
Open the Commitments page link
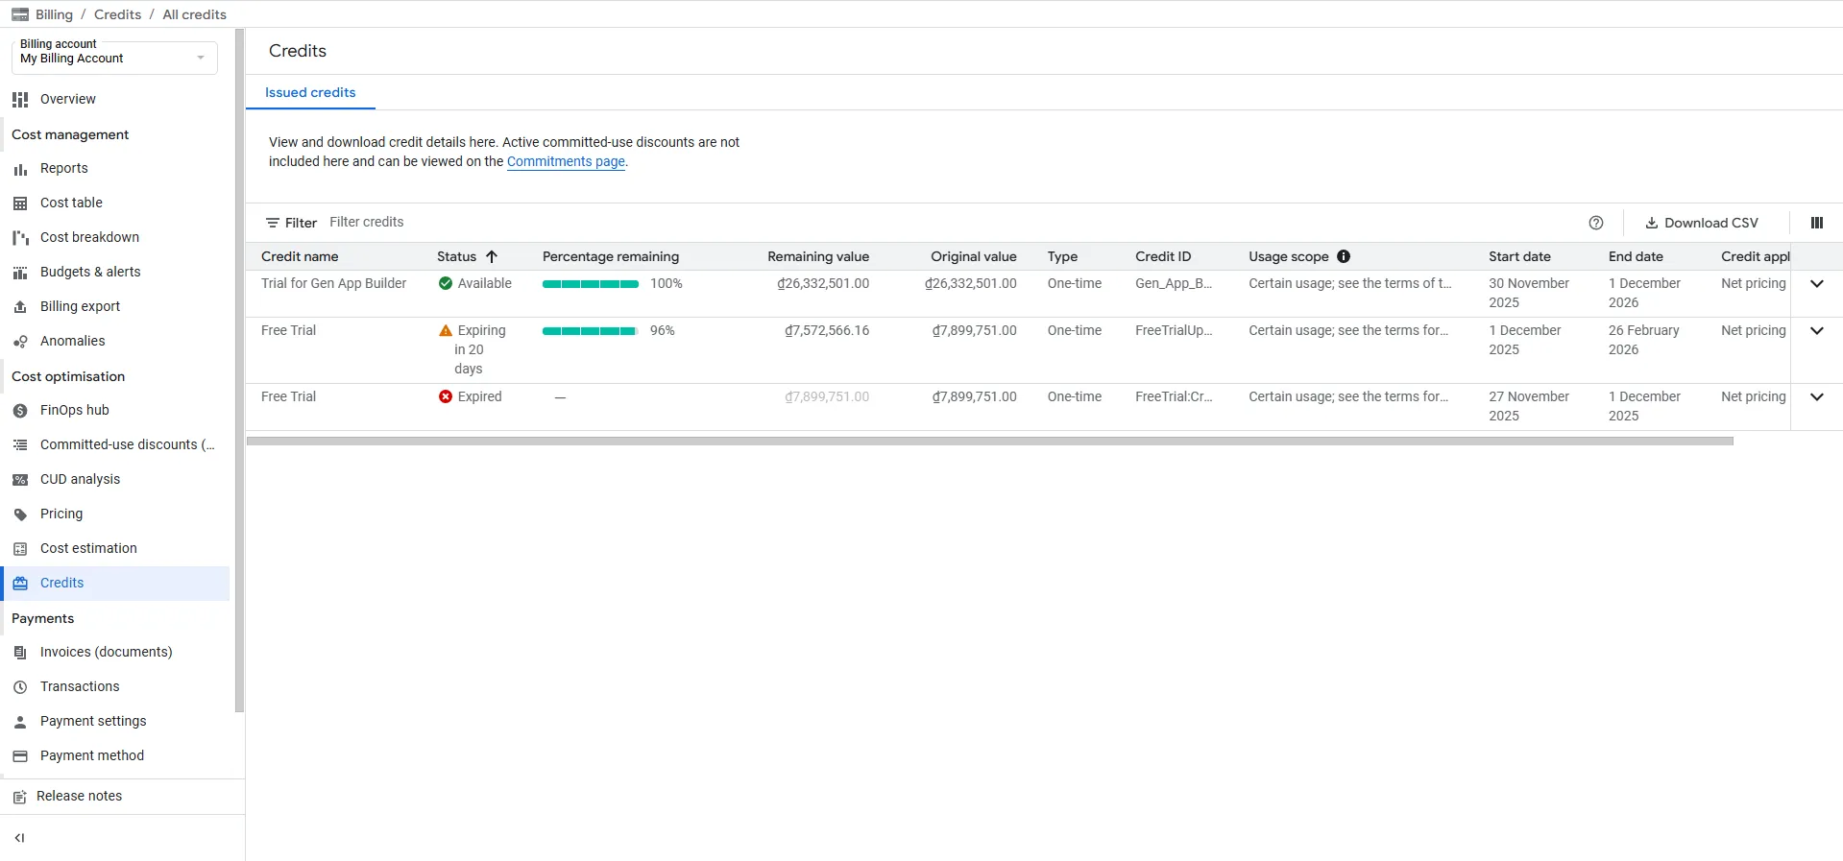click(566, 162)
